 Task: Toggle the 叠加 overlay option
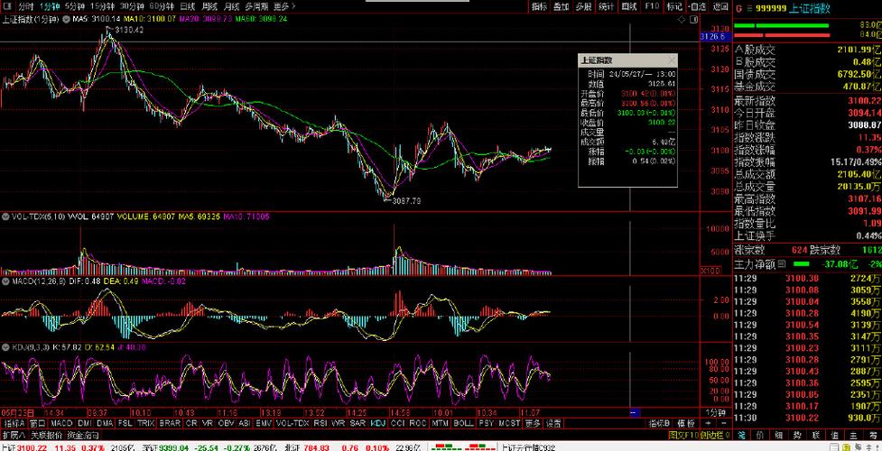(x=561, y=6)
